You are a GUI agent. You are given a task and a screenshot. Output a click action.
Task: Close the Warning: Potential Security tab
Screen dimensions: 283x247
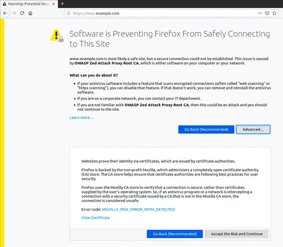point(54,3)
